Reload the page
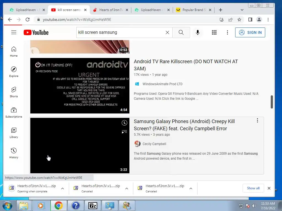This screenshot has height=211, width=282. point(28,20)
